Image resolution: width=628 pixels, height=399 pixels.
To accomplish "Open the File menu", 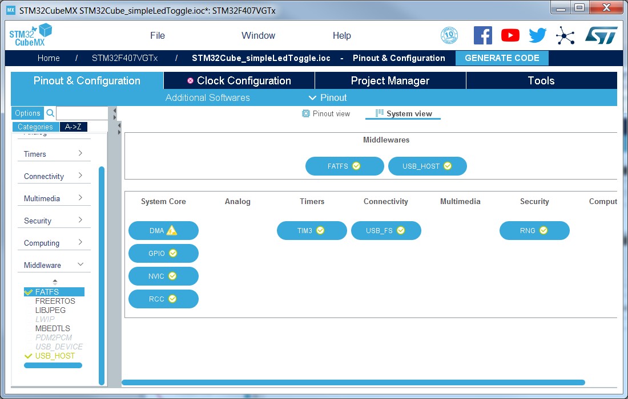I will (x=158, y=35).
